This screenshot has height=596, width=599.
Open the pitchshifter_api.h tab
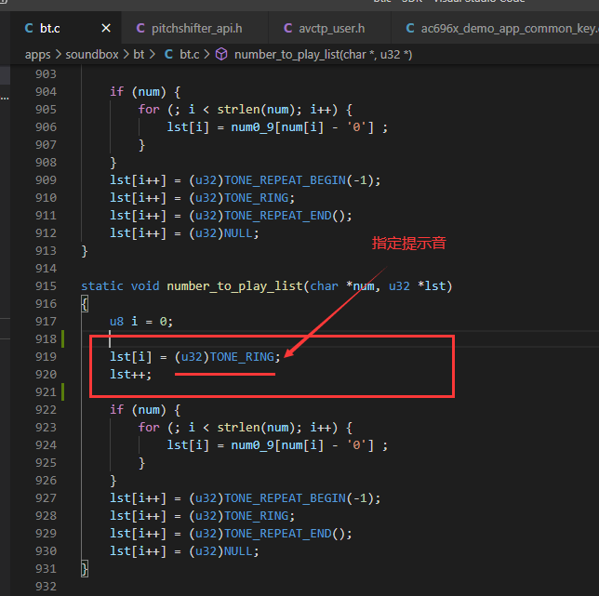[x=194, y=28]
